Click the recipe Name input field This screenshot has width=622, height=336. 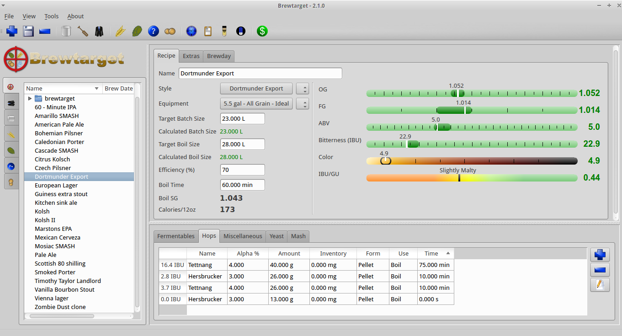coord(260,73)
